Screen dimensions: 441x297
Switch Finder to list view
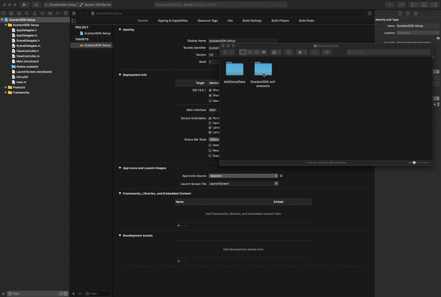[250, 52]
